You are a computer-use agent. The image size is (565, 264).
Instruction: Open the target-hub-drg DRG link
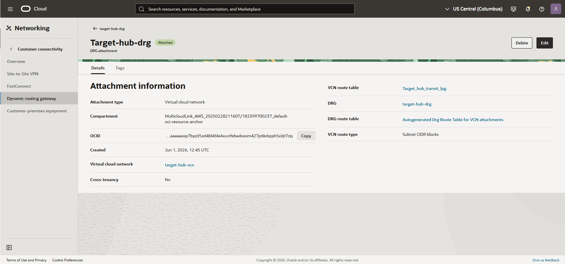417,104
